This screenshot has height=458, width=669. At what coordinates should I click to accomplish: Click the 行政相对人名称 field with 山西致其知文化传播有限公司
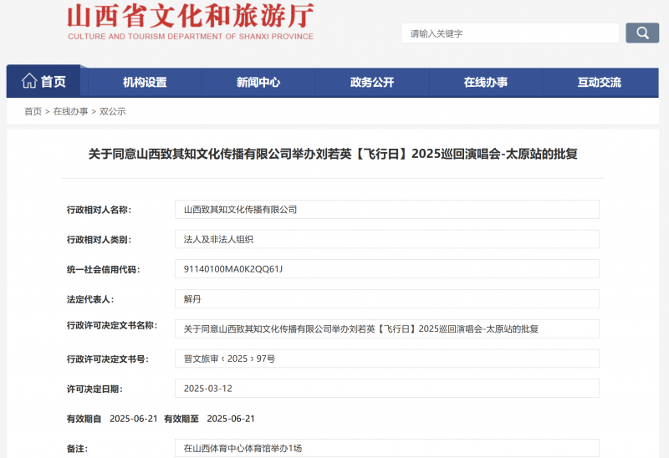pos(386,210)
